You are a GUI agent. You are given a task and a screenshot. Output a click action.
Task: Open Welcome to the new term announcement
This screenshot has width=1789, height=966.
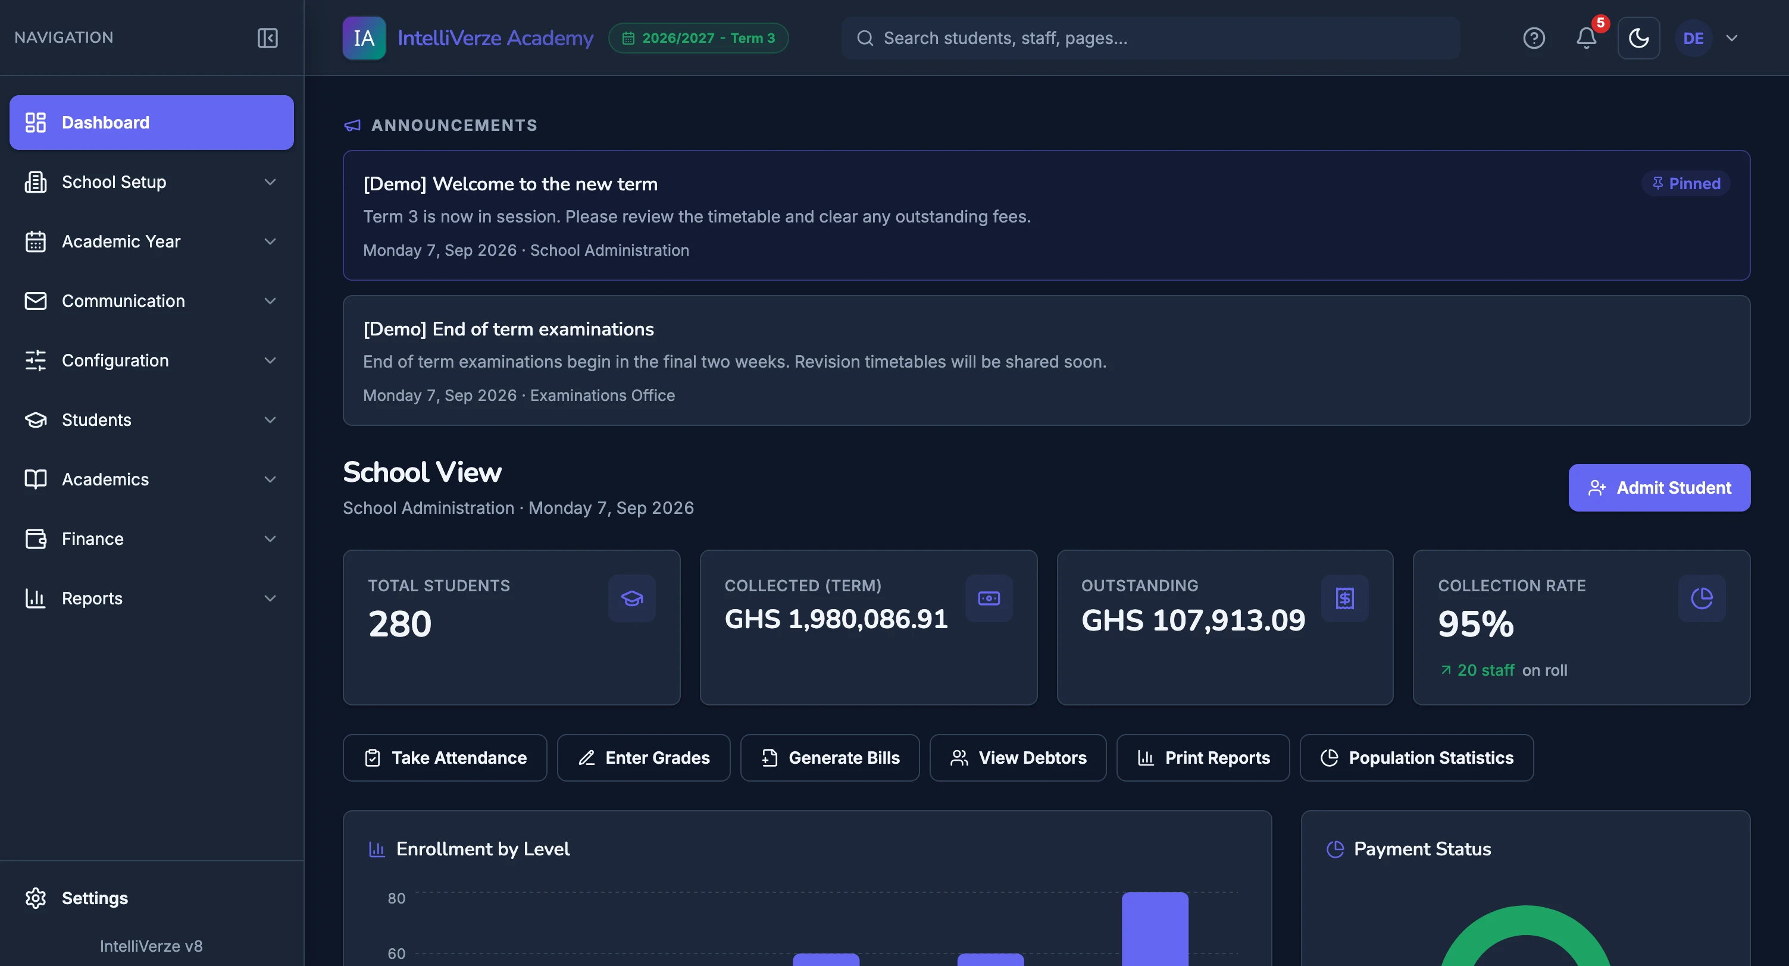point(1046,215)
